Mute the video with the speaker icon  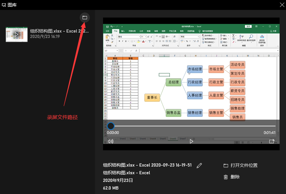point(111,141)
